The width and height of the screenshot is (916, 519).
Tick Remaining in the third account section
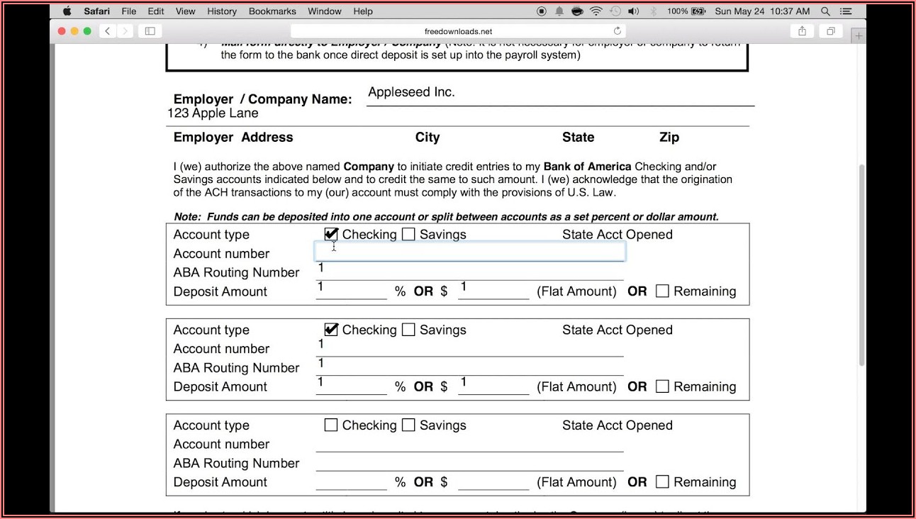[x=662, y=482]
